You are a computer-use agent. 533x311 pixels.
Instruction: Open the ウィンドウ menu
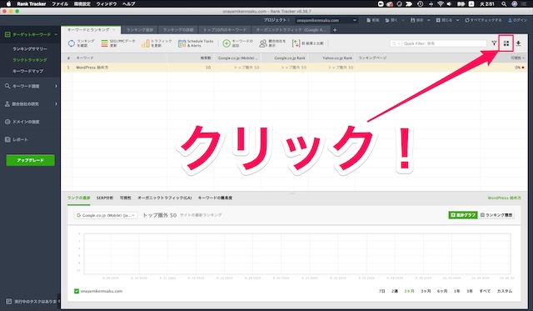(107, 4)
